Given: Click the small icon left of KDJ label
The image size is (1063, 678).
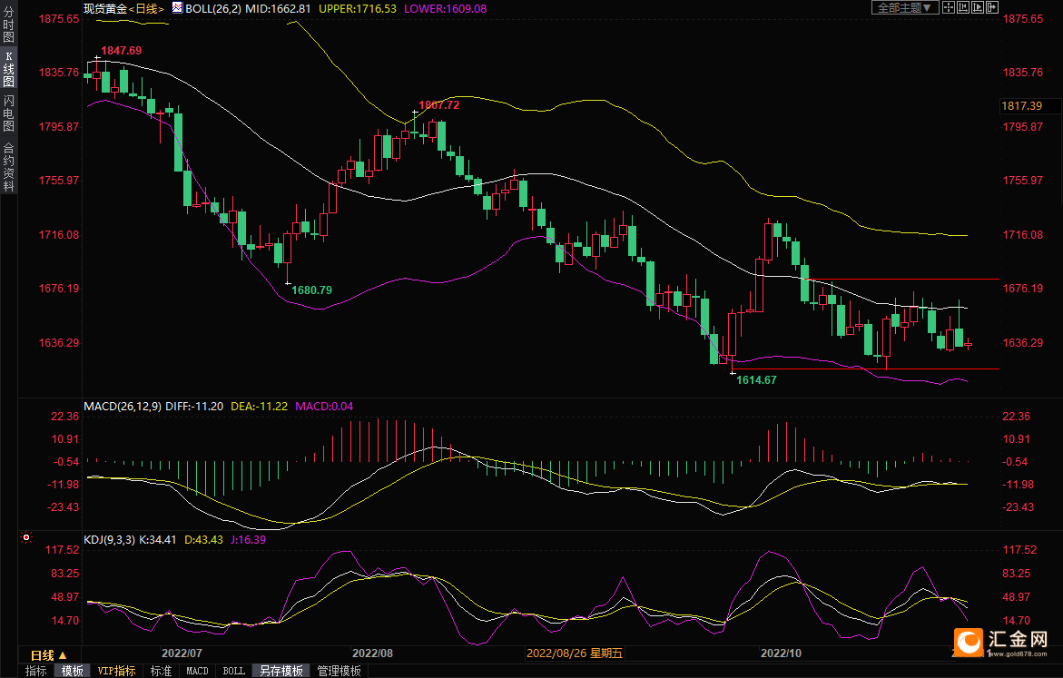Looking at the screenshot, I should 27,538.
